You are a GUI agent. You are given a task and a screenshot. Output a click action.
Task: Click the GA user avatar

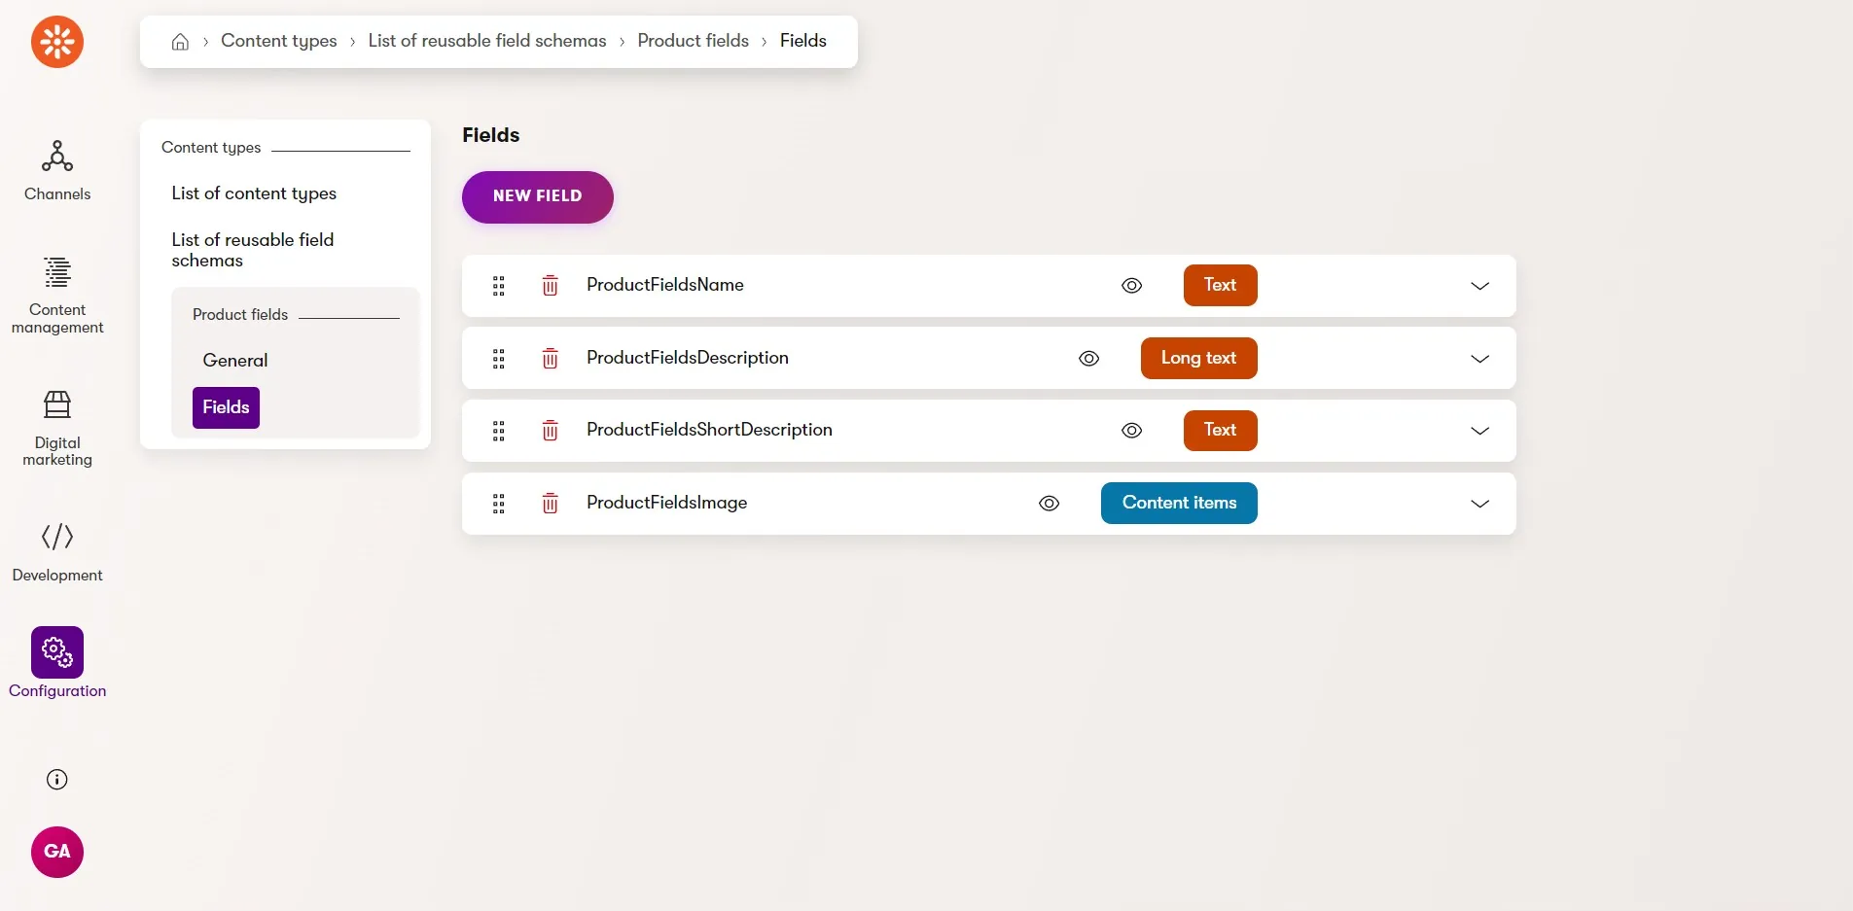pos(57,853)
